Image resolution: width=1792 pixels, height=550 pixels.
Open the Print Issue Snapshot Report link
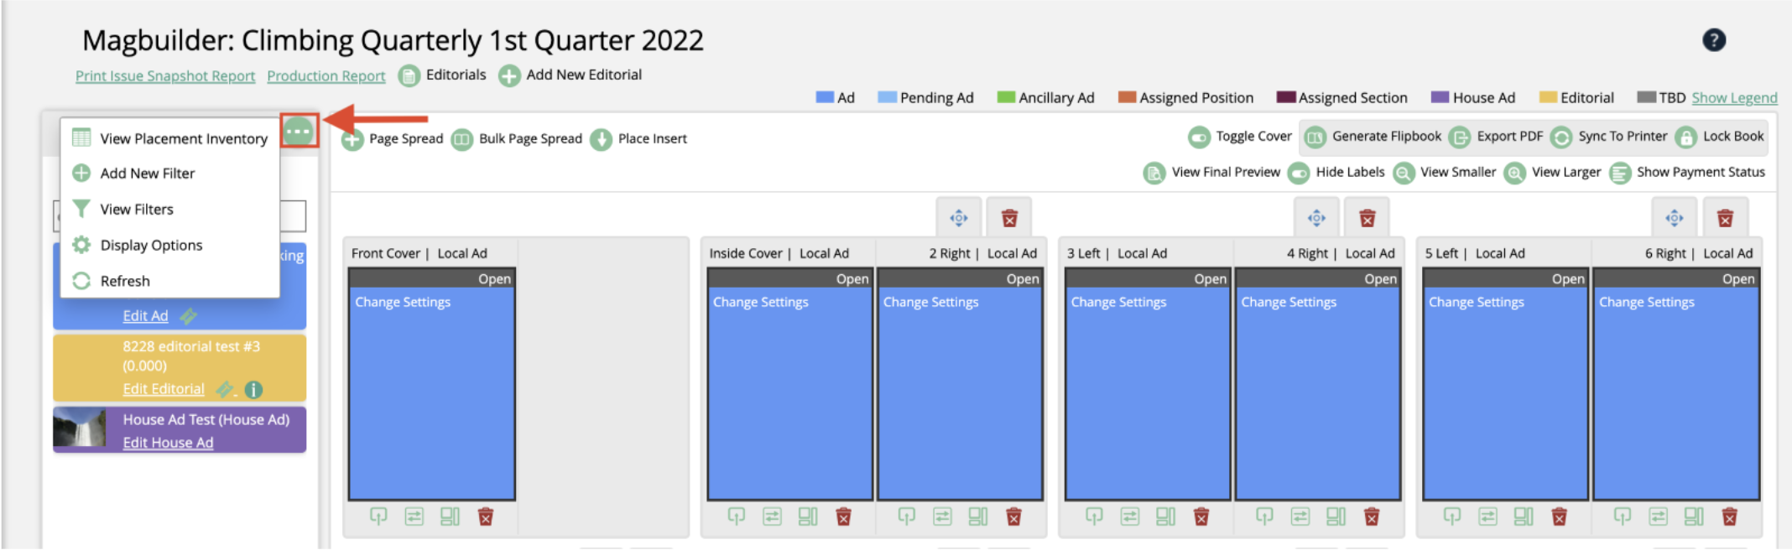pos(165,75)
